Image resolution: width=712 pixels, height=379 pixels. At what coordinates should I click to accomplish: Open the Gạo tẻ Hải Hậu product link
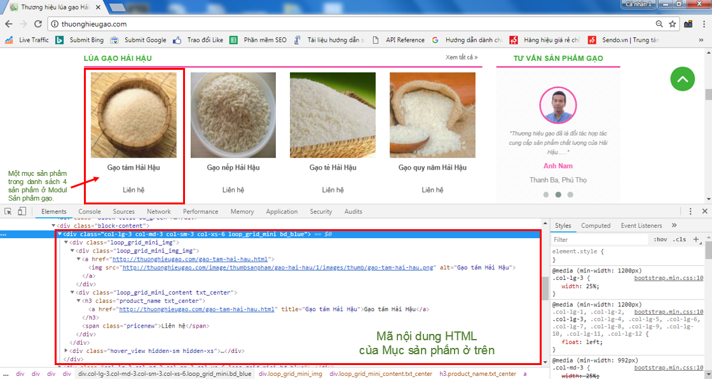333,168
